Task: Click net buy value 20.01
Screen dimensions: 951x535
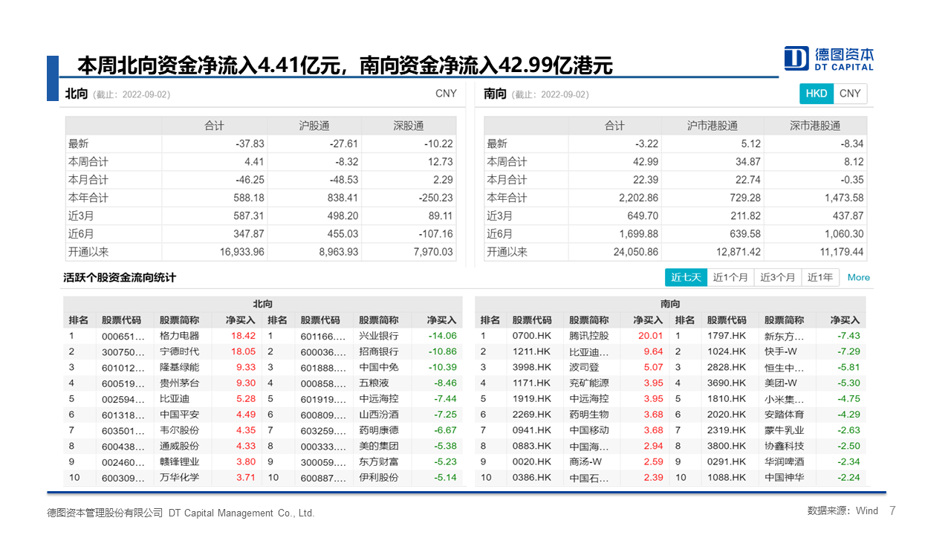Action: (x=651, y=336)
